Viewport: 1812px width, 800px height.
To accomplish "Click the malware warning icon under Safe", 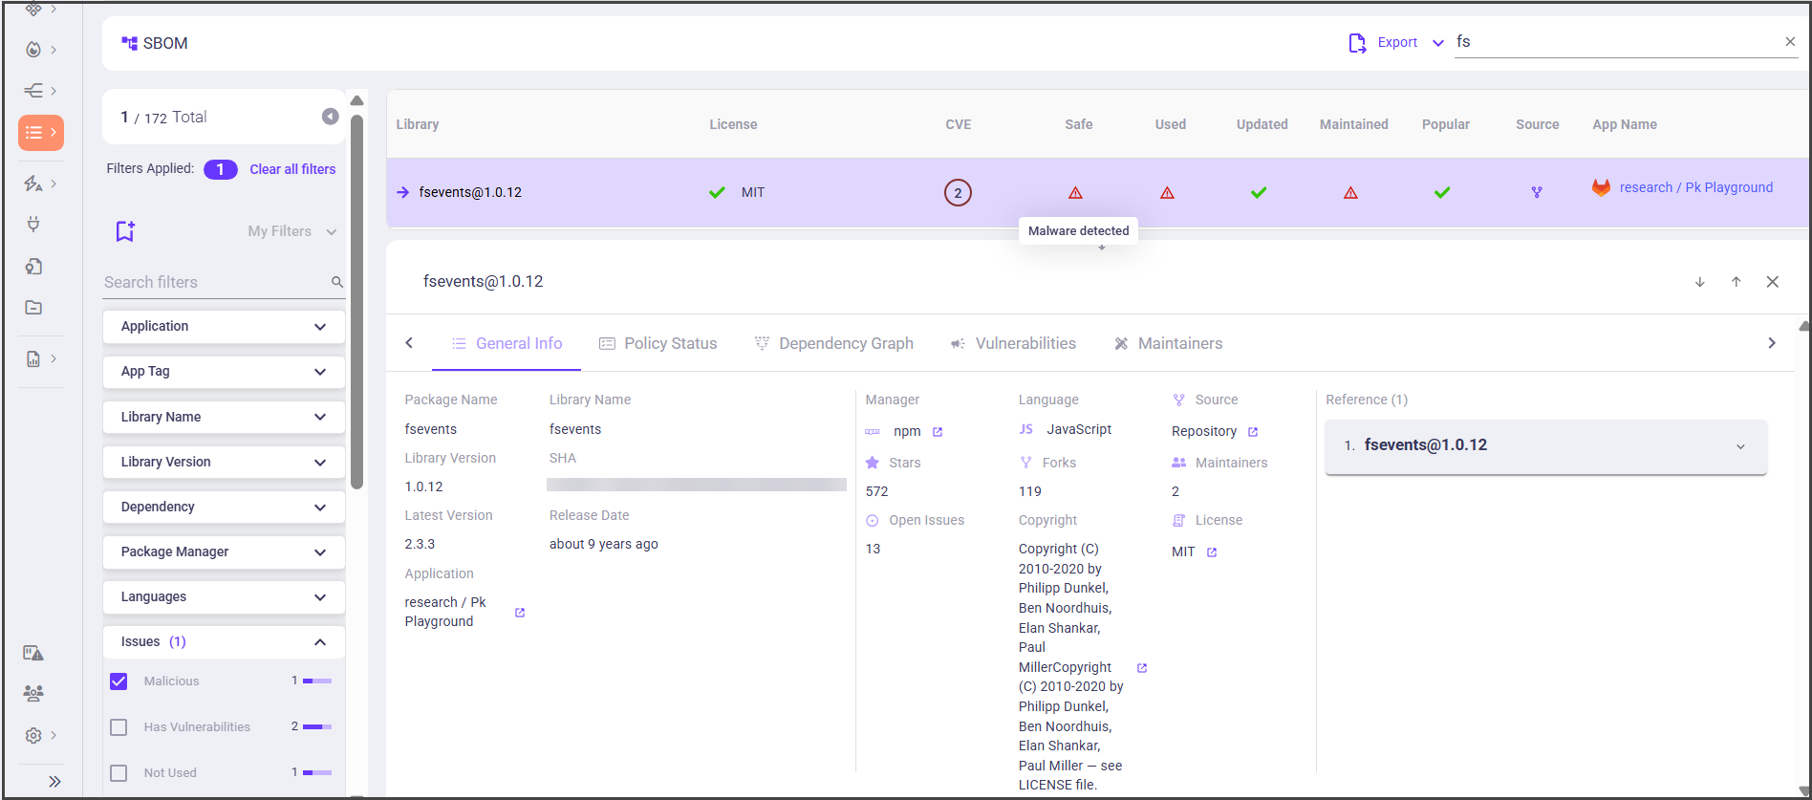I will (1075, 193).
